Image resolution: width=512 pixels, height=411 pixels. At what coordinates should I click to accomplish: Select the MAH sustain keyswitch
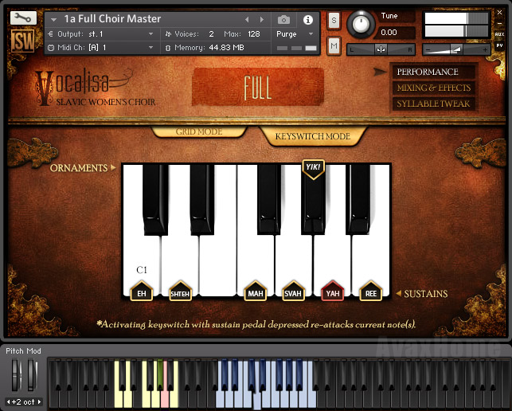256,291
